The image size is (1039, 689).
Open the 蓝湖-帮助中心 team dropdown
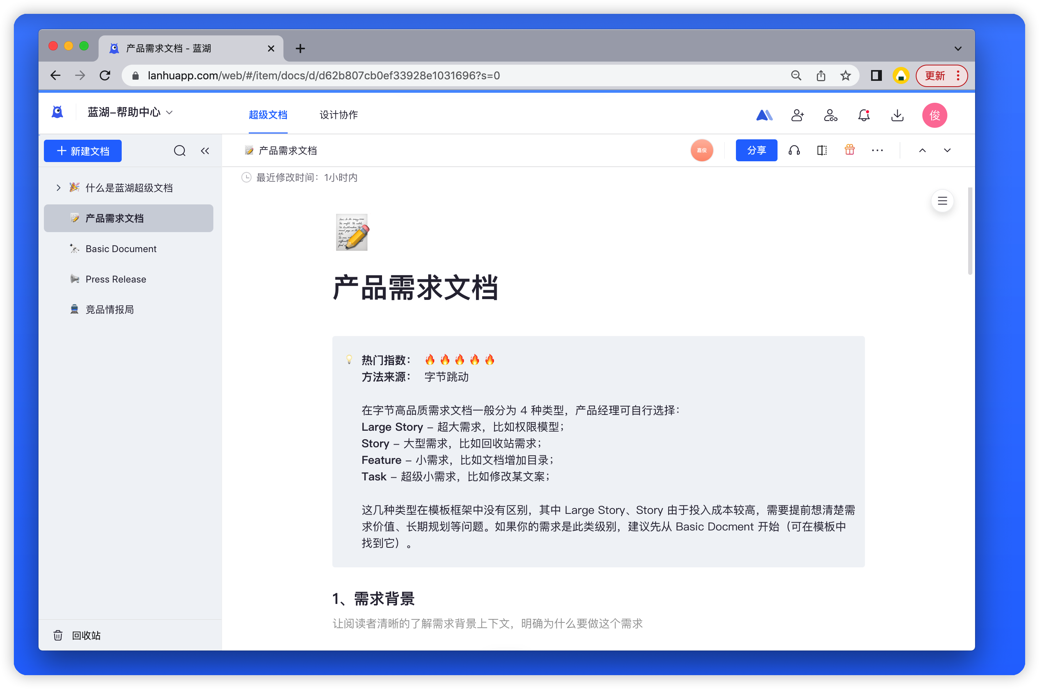click(130, 112)
